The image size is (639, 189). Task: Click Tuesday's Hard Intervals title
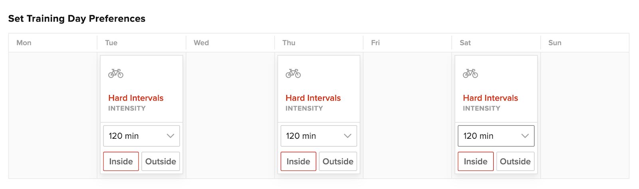[136, 98]
